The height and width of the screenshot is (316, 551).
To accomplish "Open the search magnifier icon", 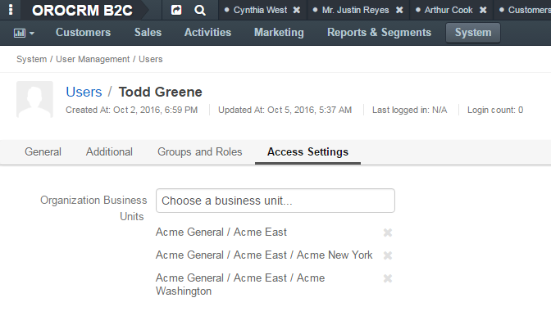I will [x=200, y=10].
